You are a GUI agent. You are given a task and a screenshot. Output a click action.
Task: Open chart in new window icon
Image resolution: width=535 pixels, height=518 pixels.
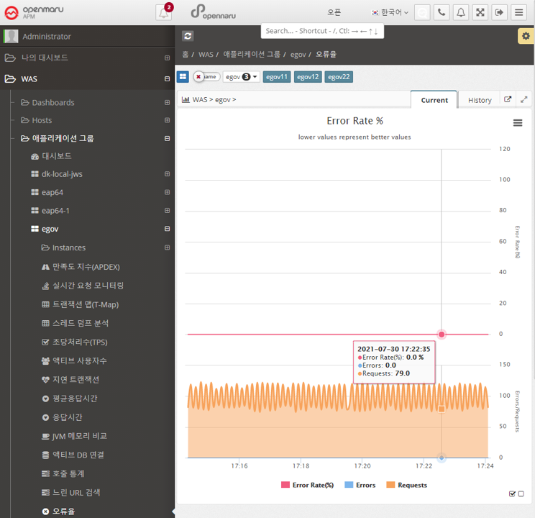[x=508, y=100]
